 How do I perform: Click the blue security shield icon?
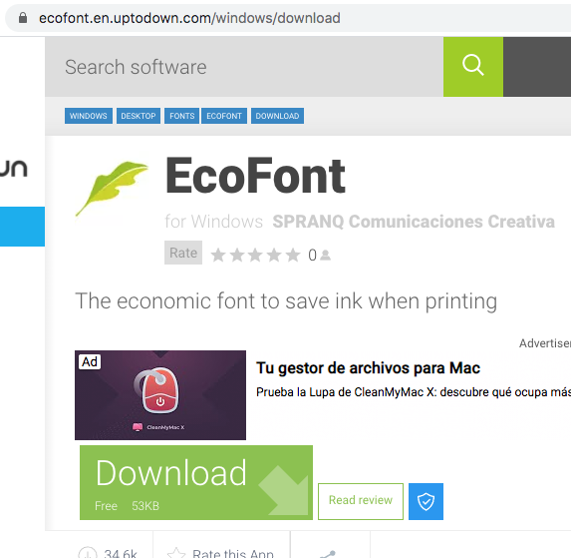[x=427, y=501]
